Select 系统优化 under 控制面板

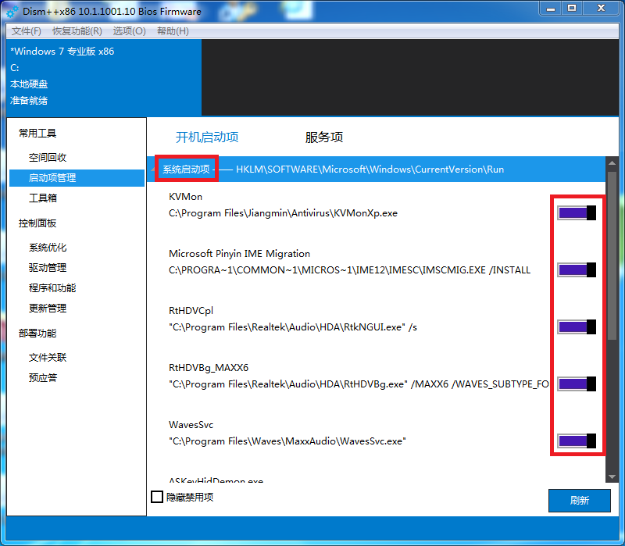click(48, 248)
